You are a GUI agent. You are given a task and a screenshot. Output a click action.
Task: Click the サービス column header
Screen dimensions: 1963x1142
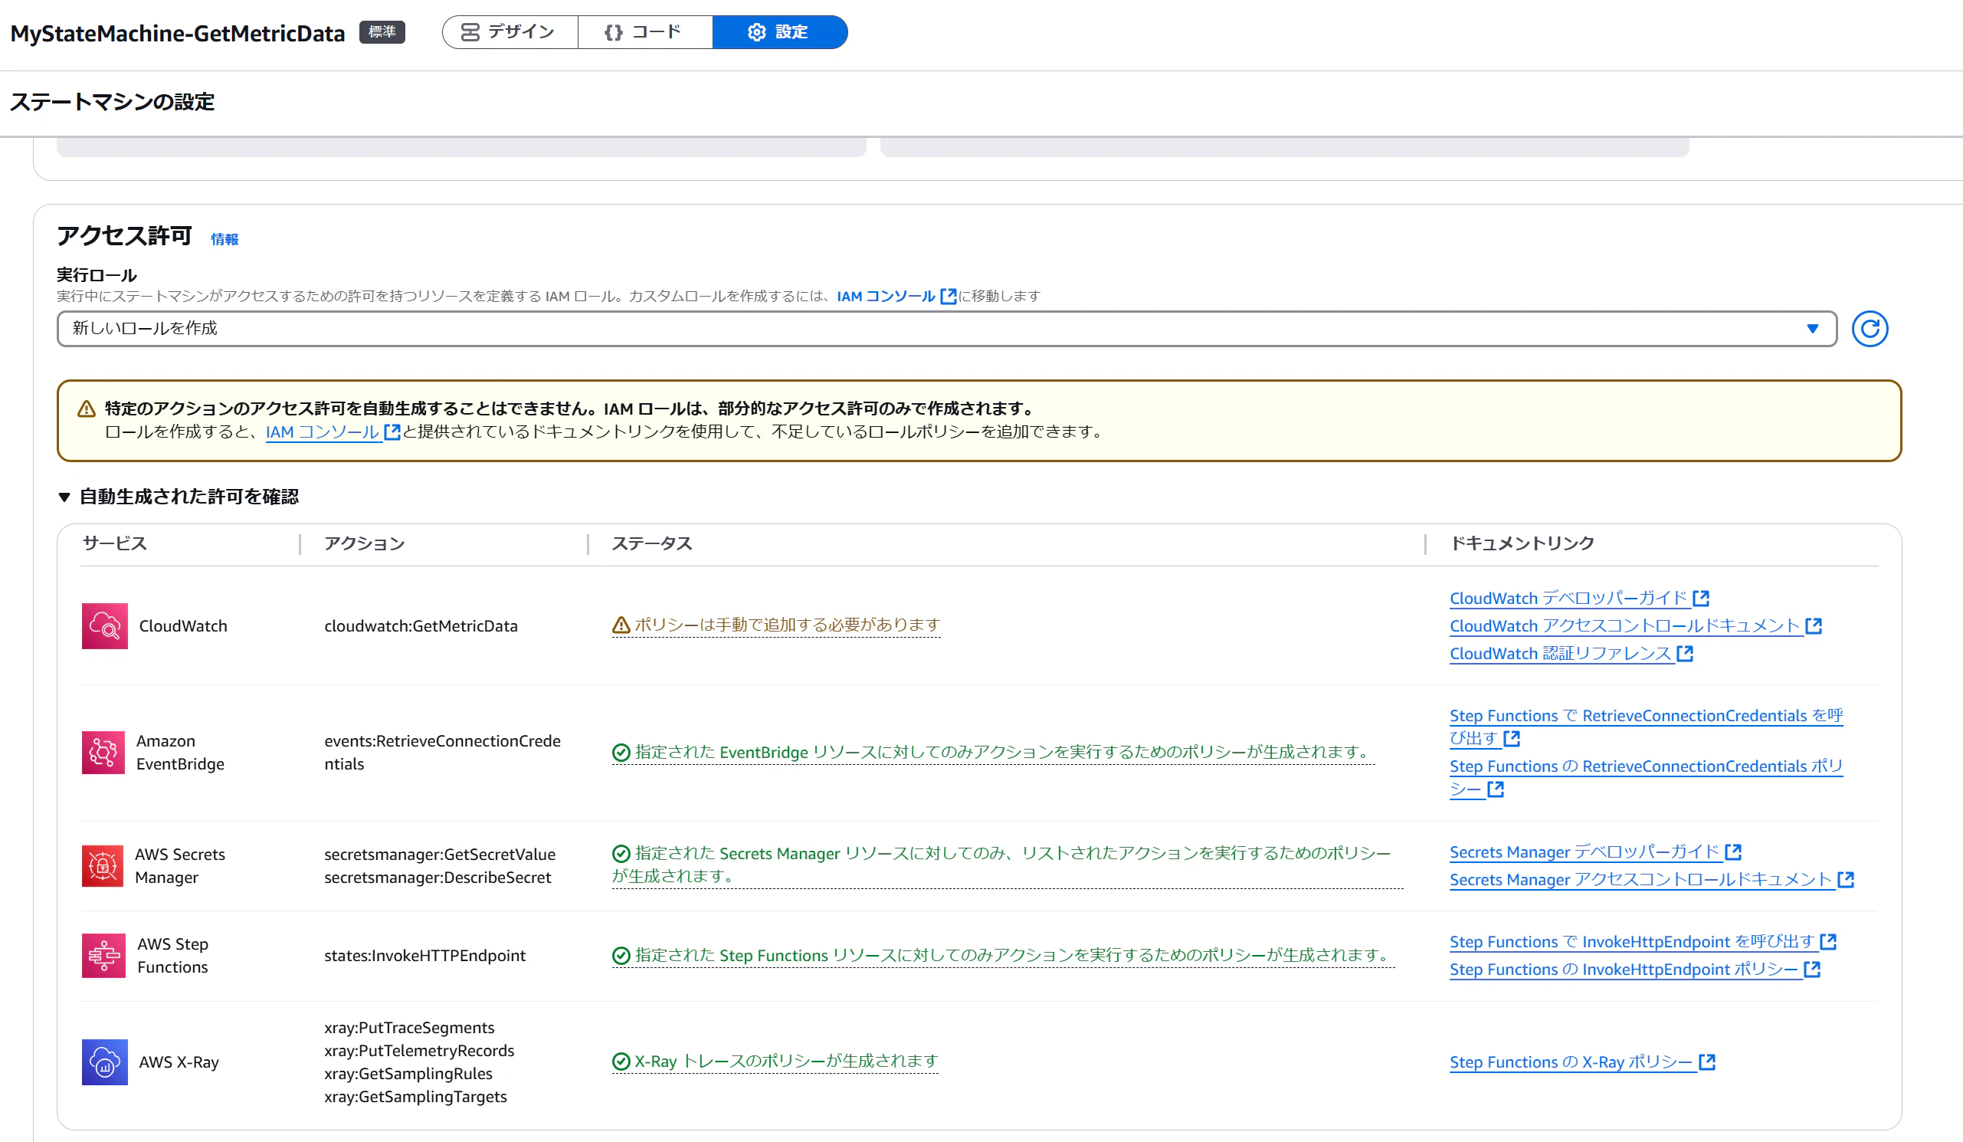114,543
